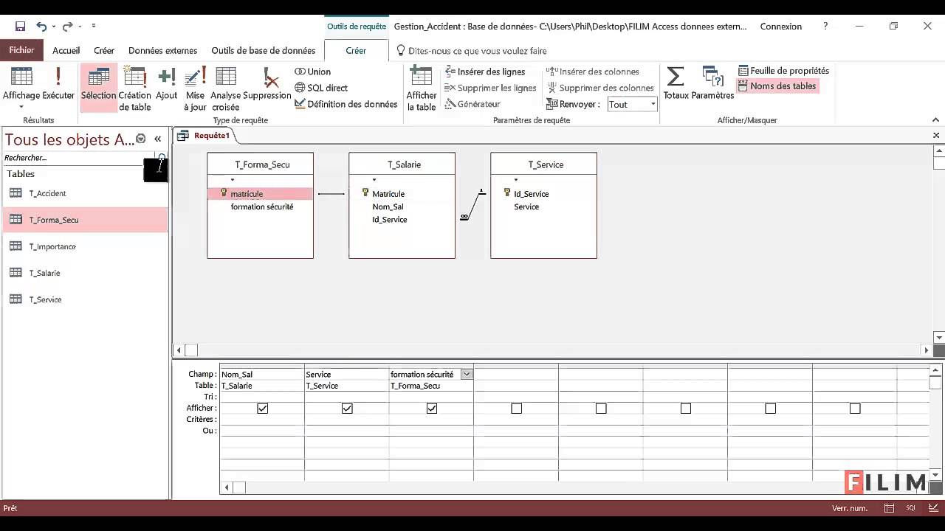This screenshot has width=945, height=531.
Task: Click the Connexion sign-in link
Action: [781, 27]
